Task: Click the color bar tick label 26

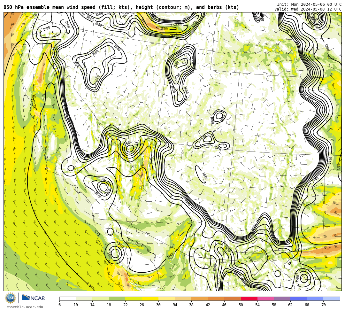Action: (x=142, y=305)
